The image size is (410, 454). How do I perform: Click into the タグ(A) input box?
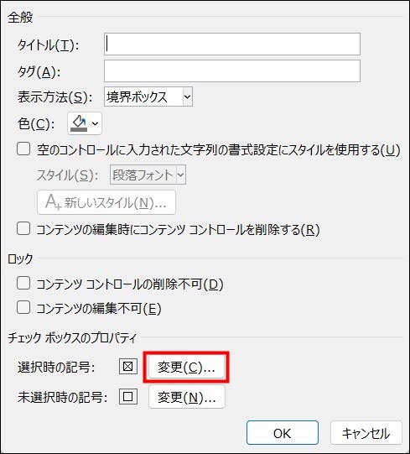coord(232,71)
